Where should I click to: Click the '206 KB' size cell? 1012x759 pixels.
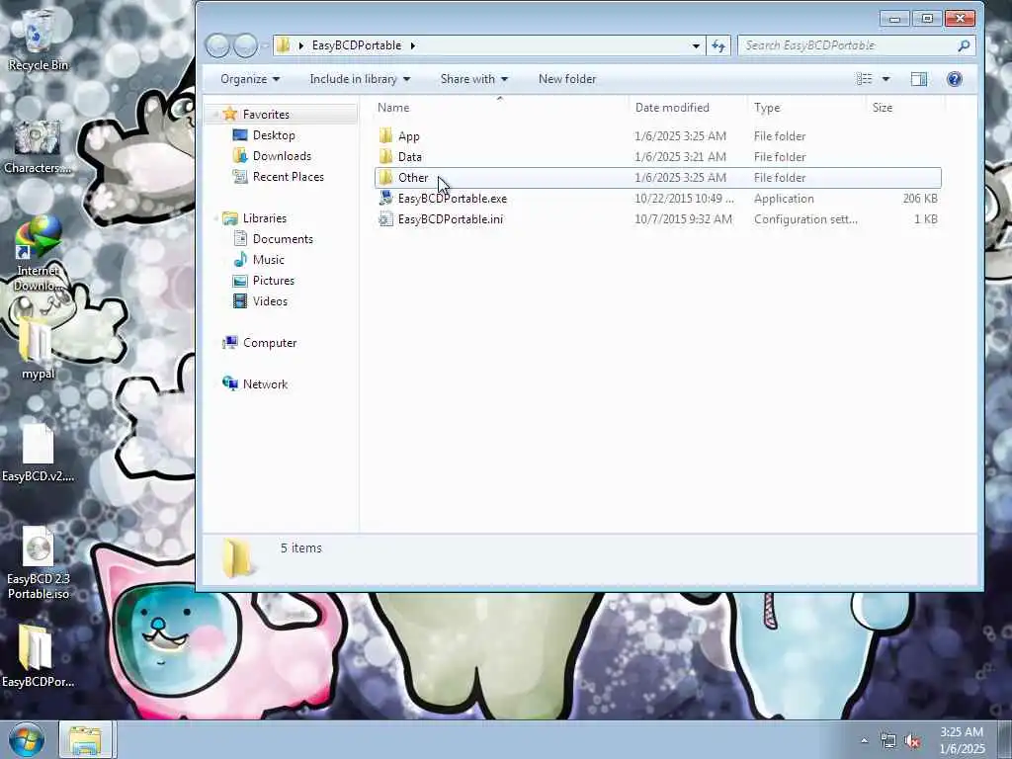click(x=920, y=199)
